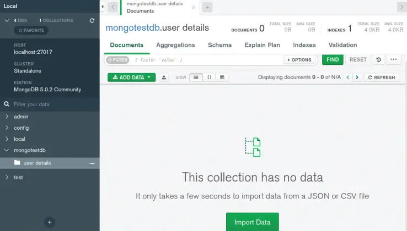Click the create database plus icon

coord(50,222)
